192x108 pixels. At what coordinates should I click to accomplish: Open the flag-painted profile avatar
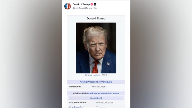tap(68, 6)
